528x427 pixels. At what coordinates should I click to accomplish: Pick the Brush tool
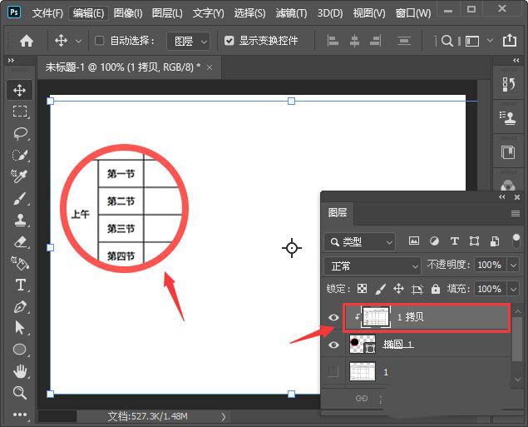[20, 198]
